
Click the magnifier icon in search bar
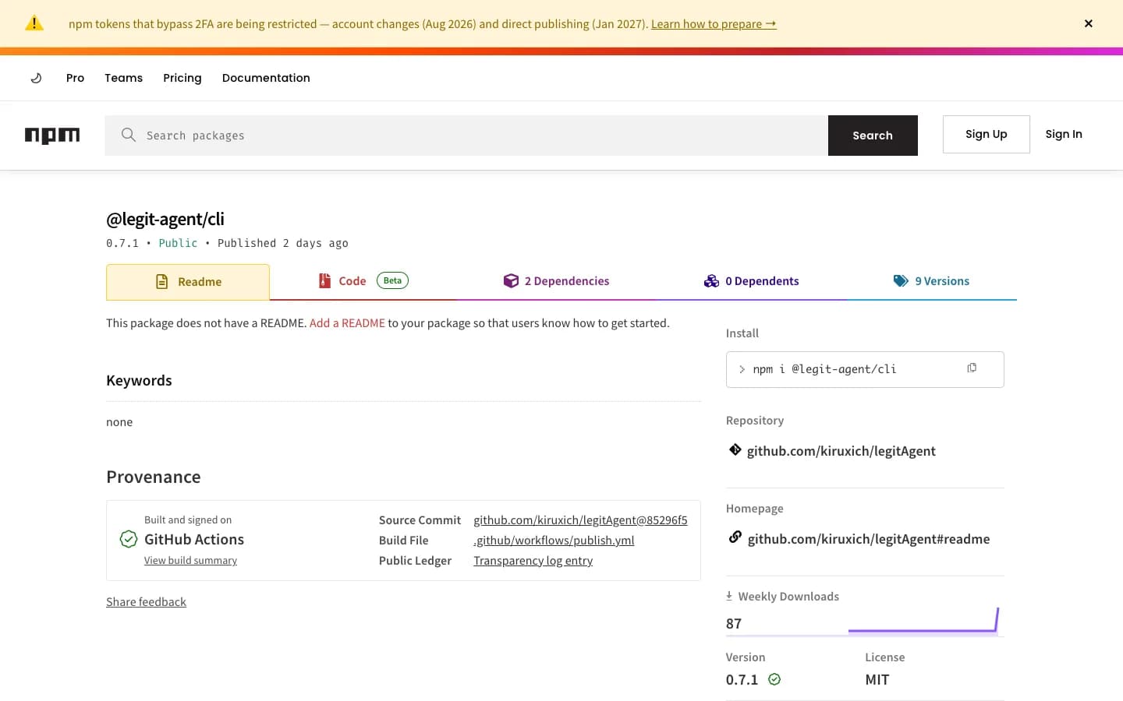[129, 135]
